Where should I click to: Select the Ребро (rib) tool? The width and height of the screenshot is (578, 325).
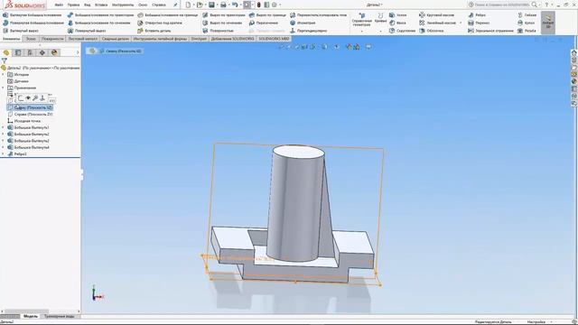pos(477,15)
